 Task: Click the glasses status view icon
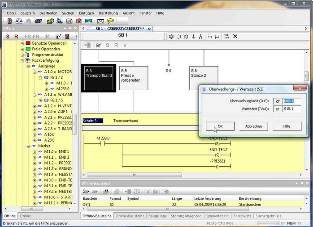coord(98,45)
